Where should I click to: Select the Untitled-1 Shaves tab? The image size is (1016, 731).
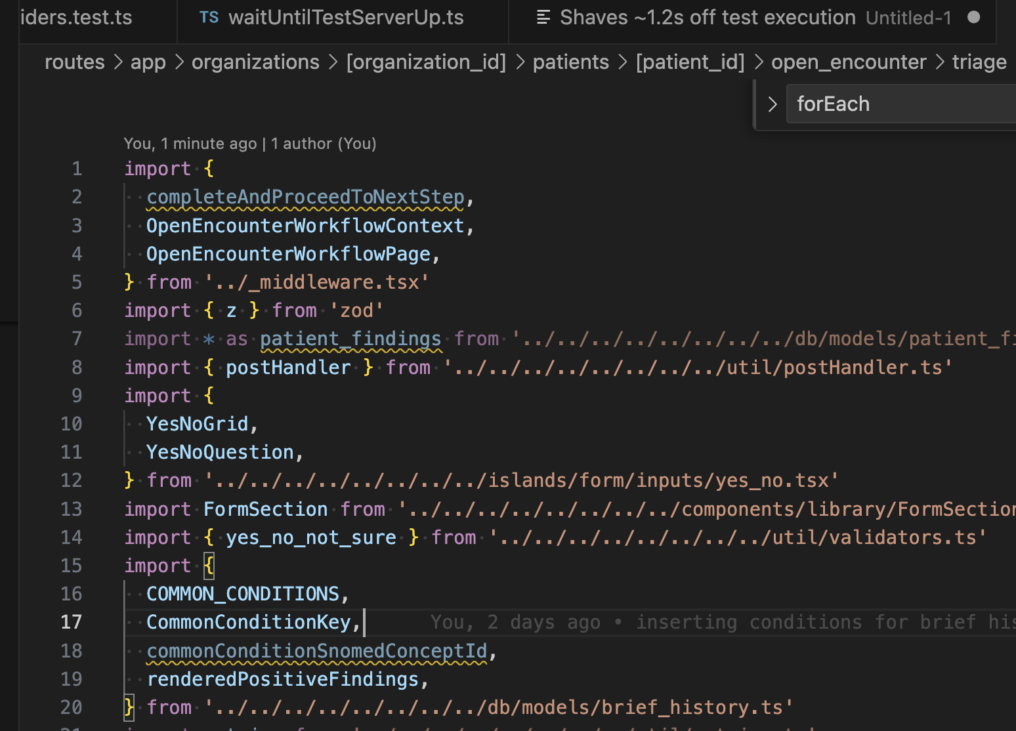click(751, 18)
